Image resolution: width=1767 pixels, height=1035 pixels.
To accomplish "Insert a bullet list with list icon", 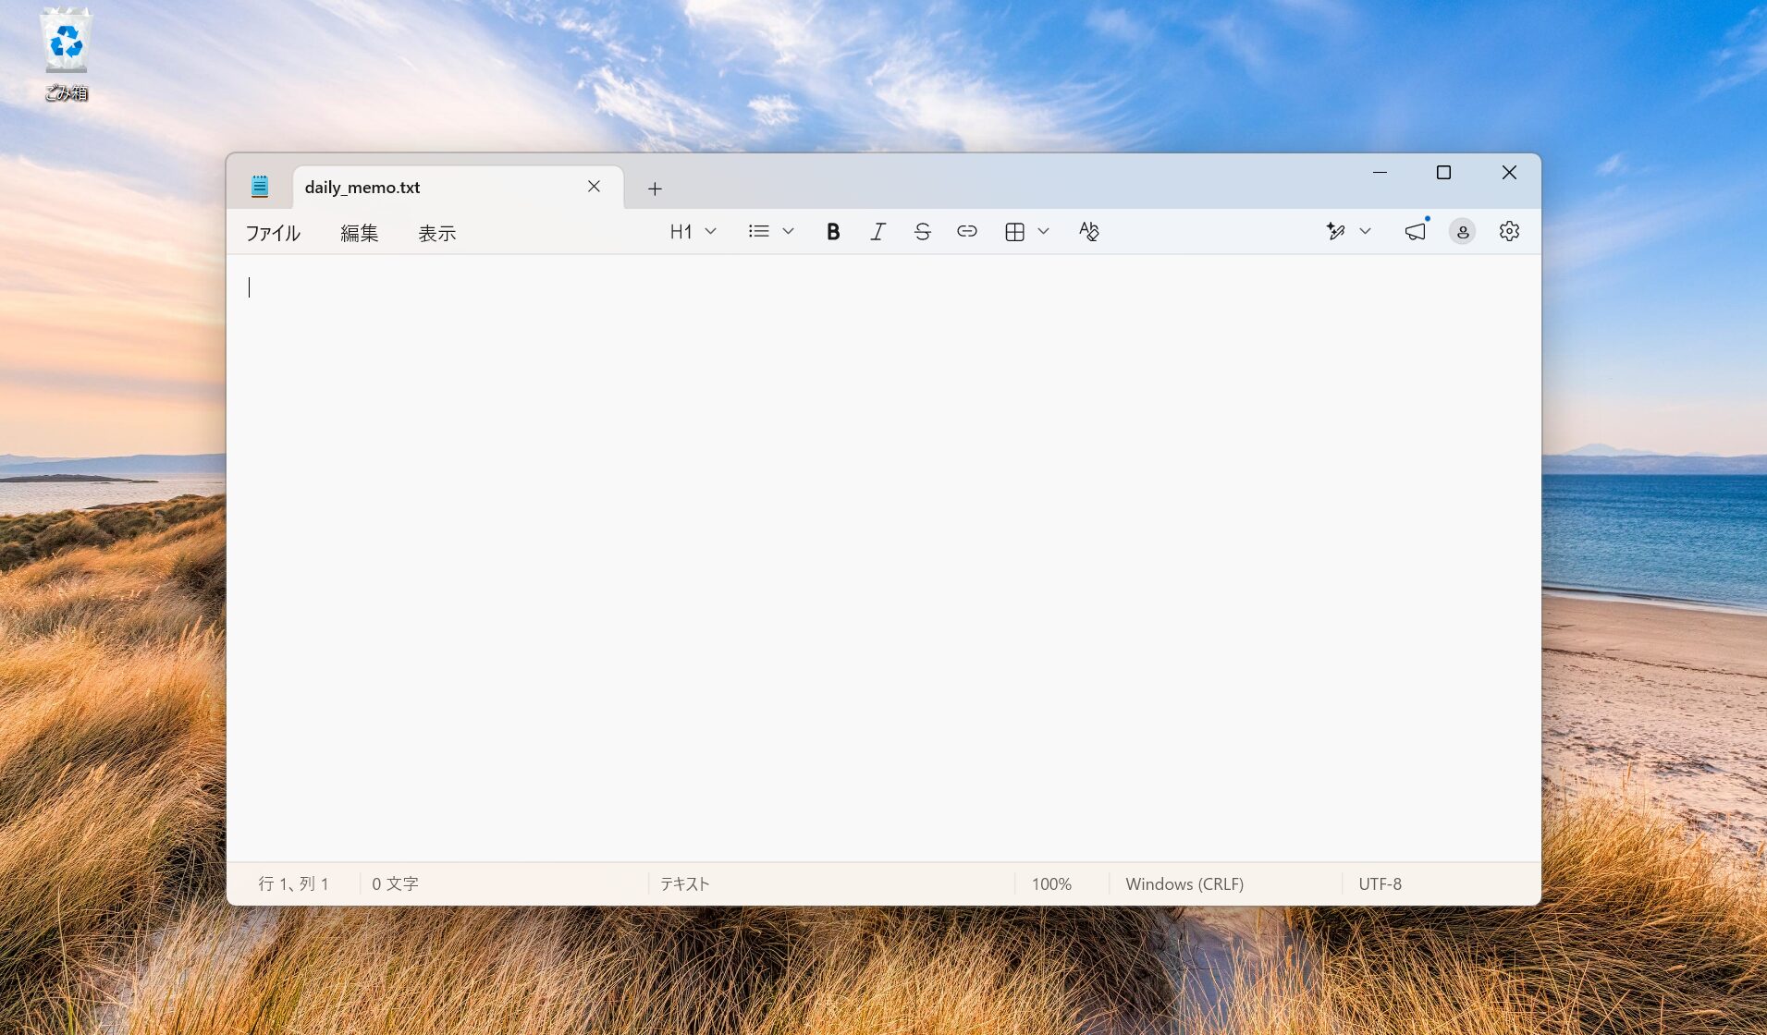I will [759, 232].
